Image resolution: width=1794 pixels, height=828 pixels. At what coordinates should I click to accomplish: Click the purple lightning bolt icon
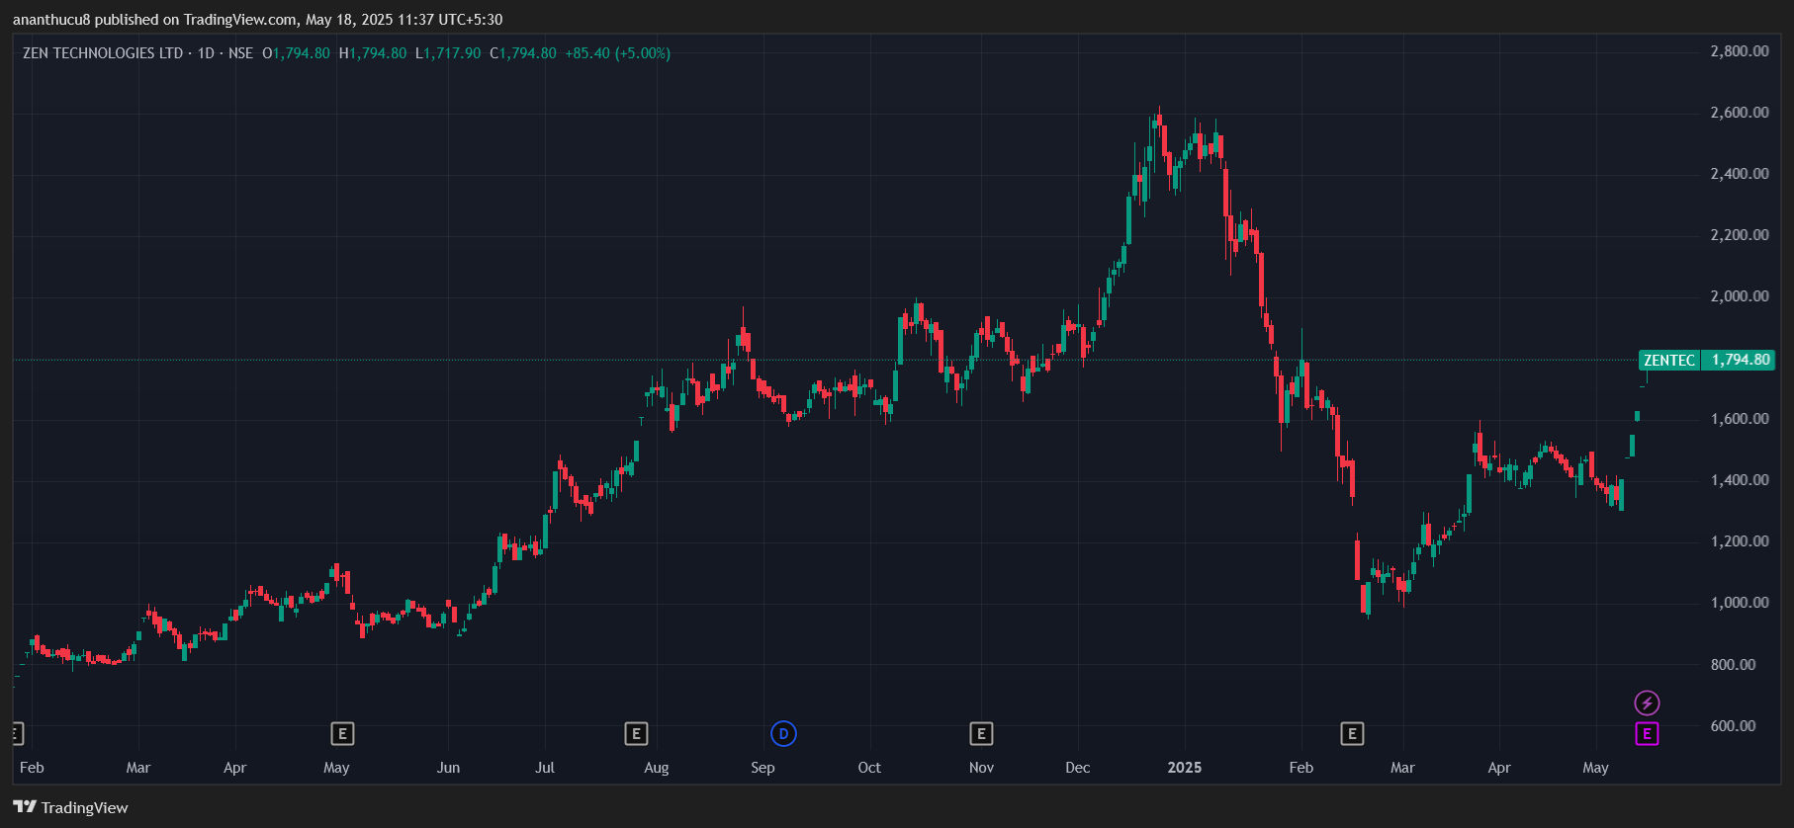[1647, 703]
